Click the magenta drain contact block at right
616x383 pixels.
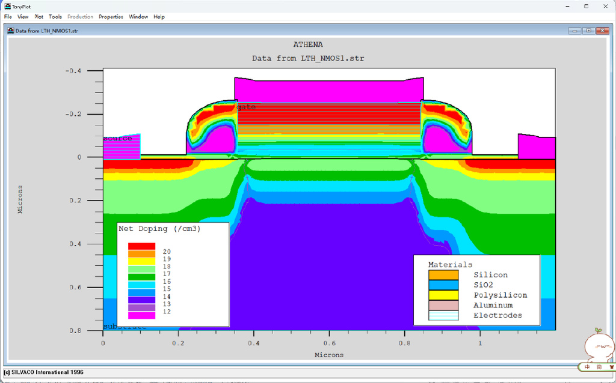coord(537,147)
